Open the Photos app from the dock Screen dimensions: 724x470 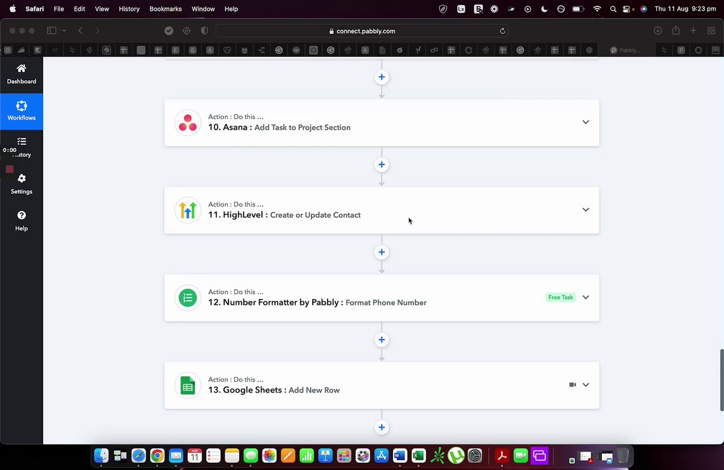click(x=269, y=455)
